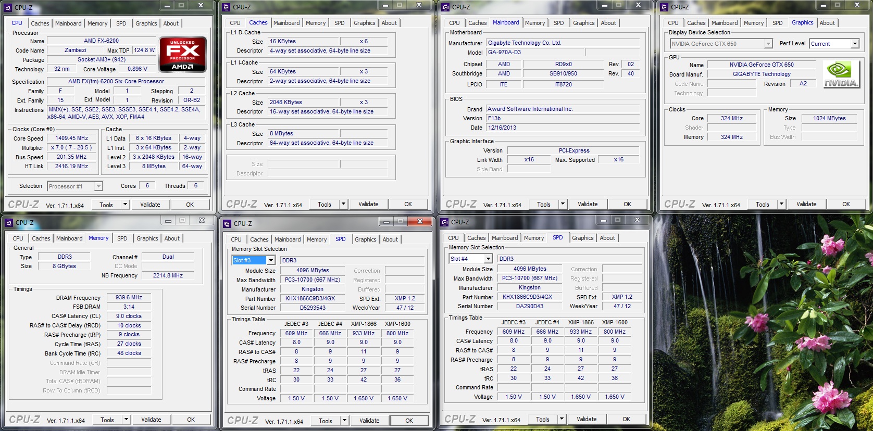Click OK in the Caches window

pos(408,204)
